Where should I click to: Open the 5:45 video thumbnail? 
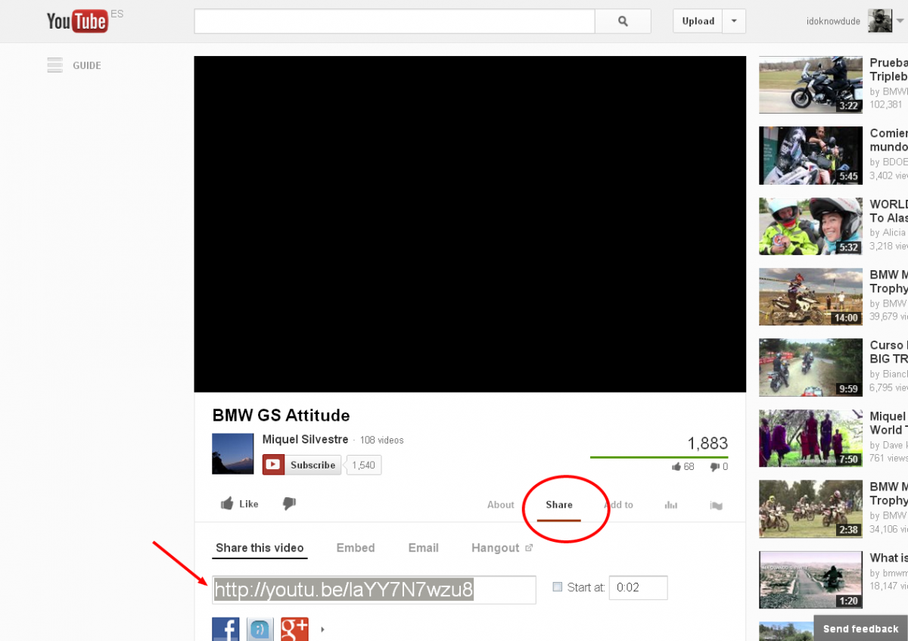(810, 155)
